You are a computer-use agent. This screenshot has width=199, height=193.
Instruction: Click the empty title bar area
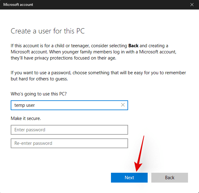pyautogui.click(x=107, y=5)
